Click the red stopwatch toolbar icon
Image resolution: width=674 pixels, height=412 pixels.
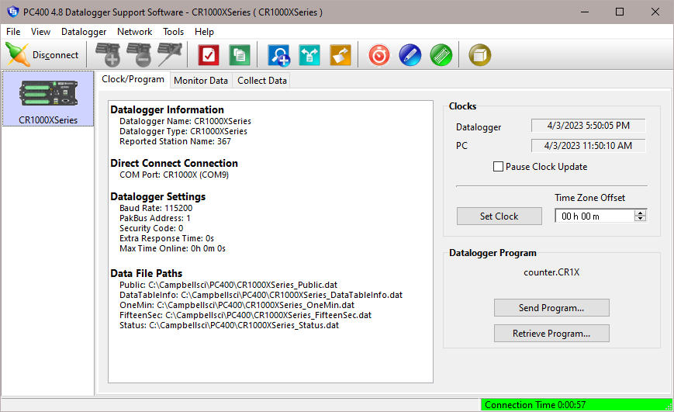point(379,55)
